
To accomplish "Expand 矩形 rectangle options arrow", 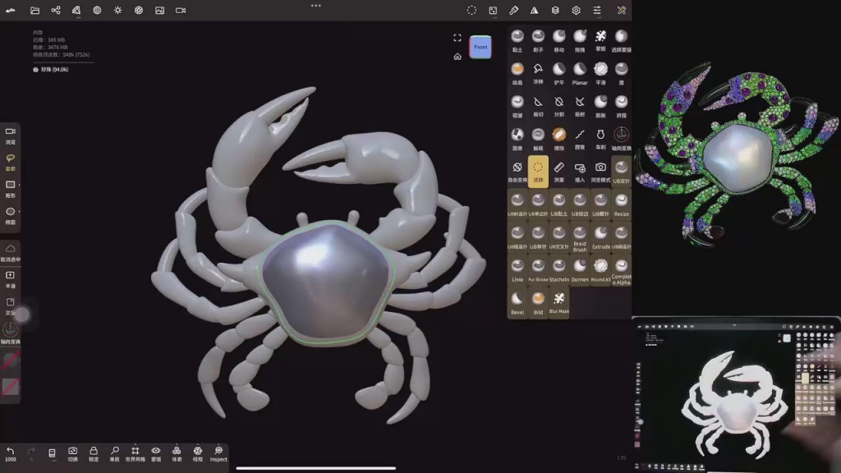I will point(20,185).
